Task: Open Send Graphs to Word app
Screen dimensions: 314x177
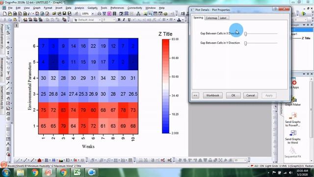Action: (292, 137)
